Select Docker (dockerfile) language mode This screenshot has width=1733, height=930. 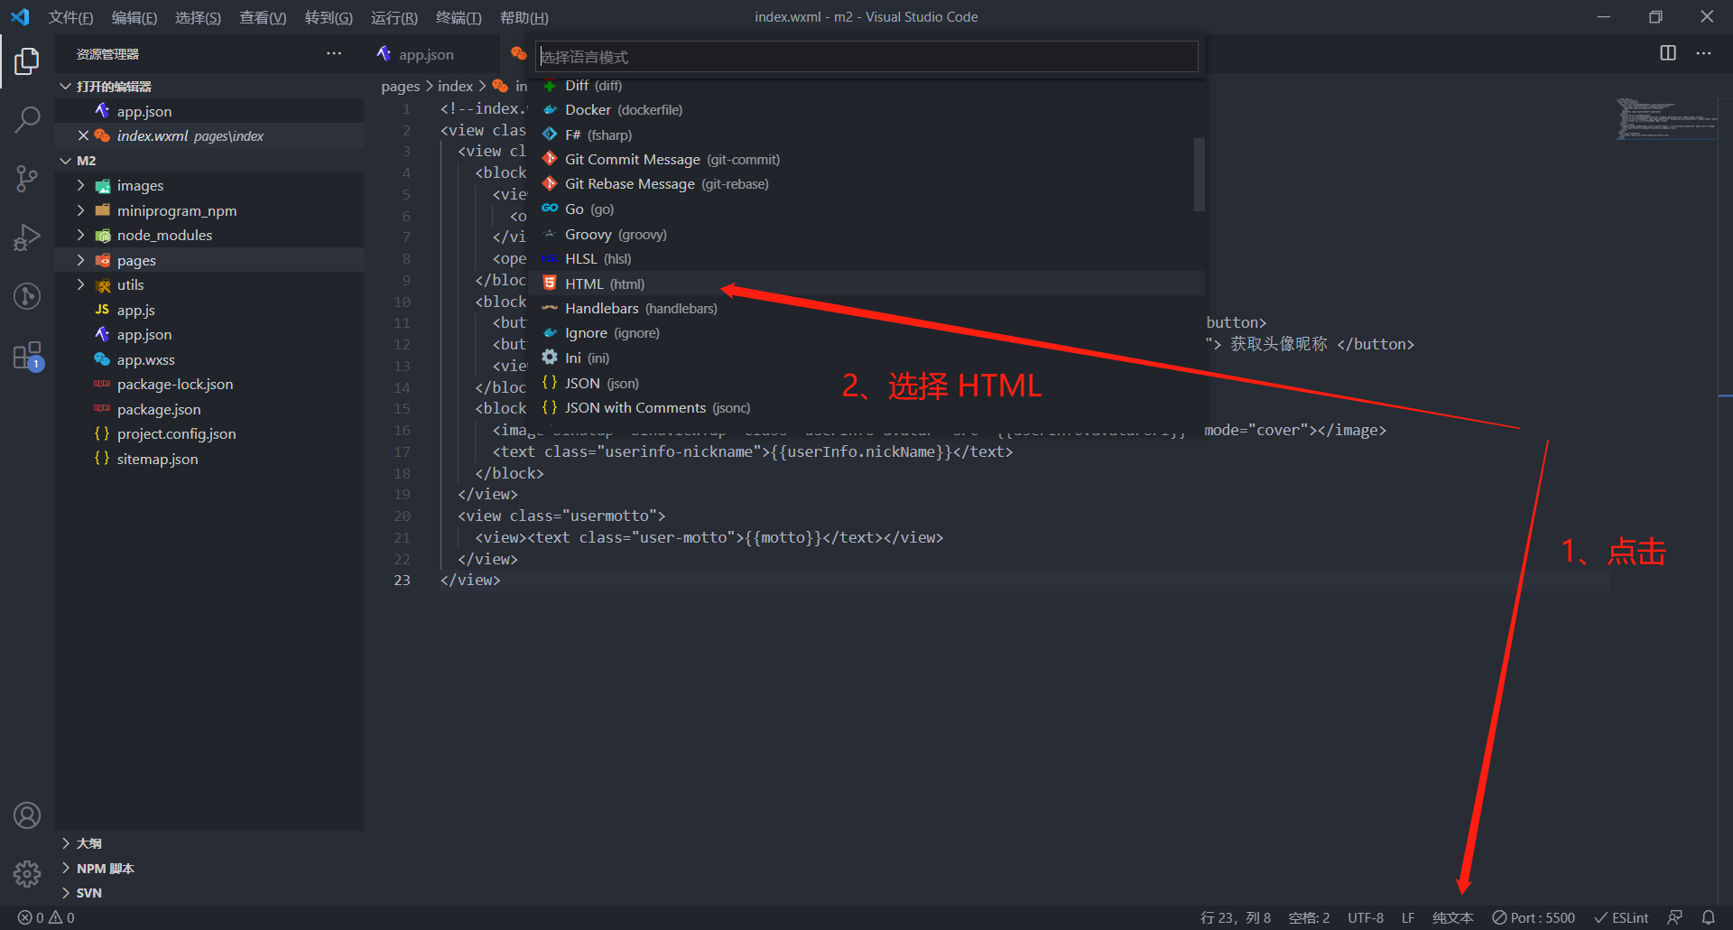pyautogui.click(x=866, y=110)
